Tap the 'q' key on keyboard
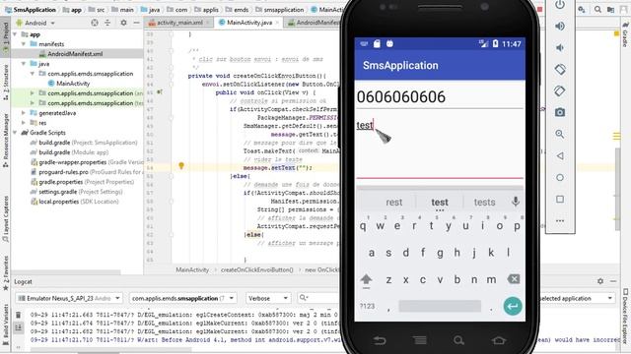The width and height of the screenshot is (631, 354). click(363, 226)
